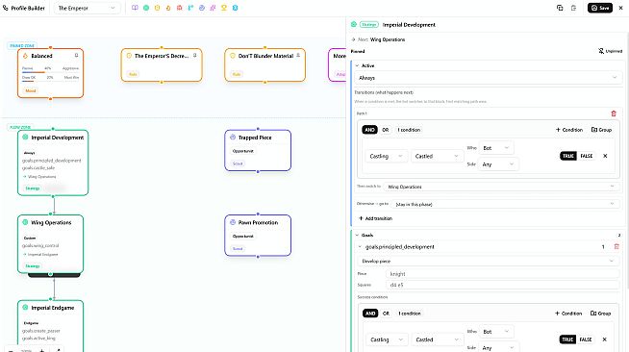Image resolution: width=629 pixels, height=352 pixels.
Task: Click the teal git-branch icon in toolbar
Action: coord(190,8)
